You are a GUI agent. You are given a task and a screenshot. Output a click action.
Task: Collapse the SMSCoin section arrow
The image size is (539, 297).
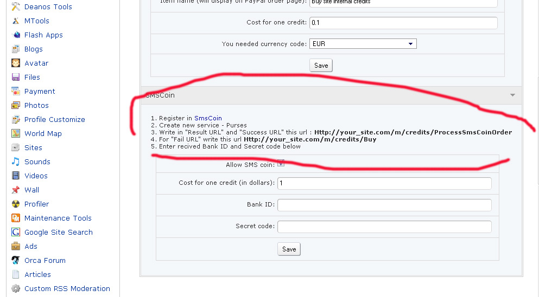tap(512, 95)
